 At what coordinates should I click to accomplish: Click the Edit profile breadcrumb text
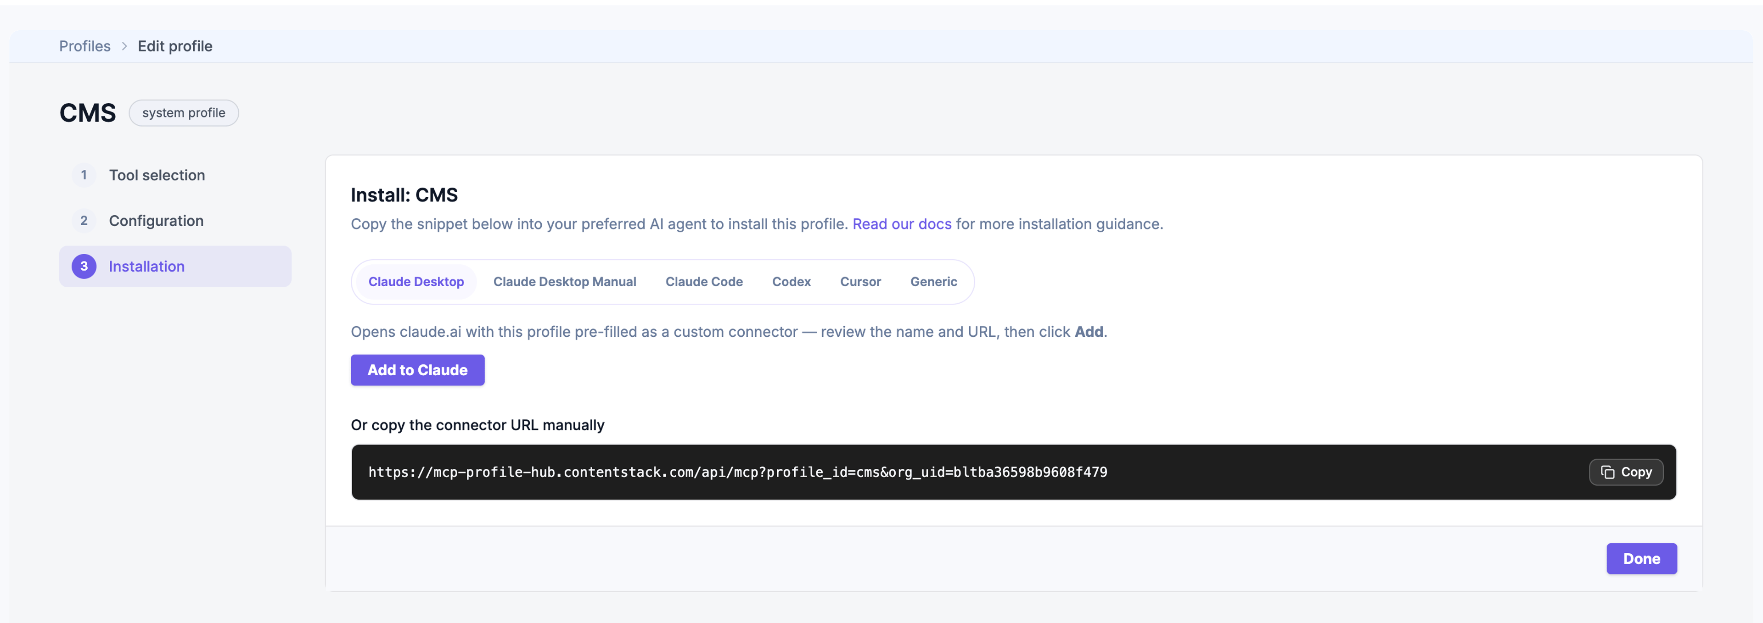pos(175,46)
